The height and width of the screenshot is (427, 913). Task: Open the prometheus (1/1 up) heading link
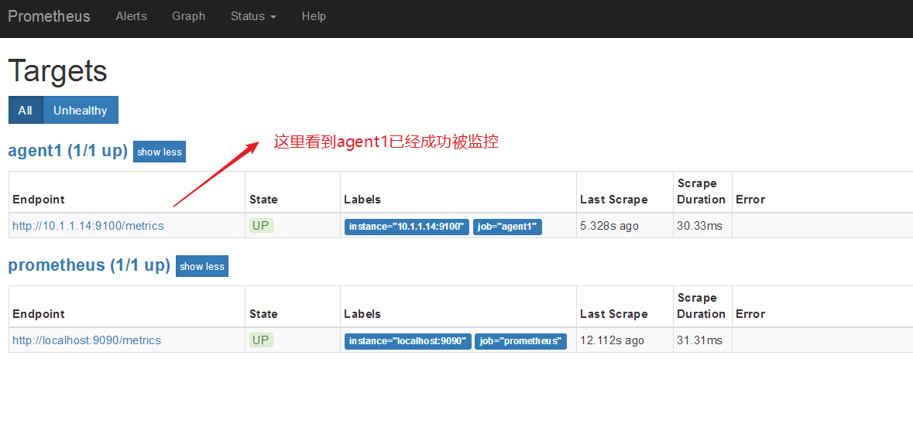pos(89,266)
